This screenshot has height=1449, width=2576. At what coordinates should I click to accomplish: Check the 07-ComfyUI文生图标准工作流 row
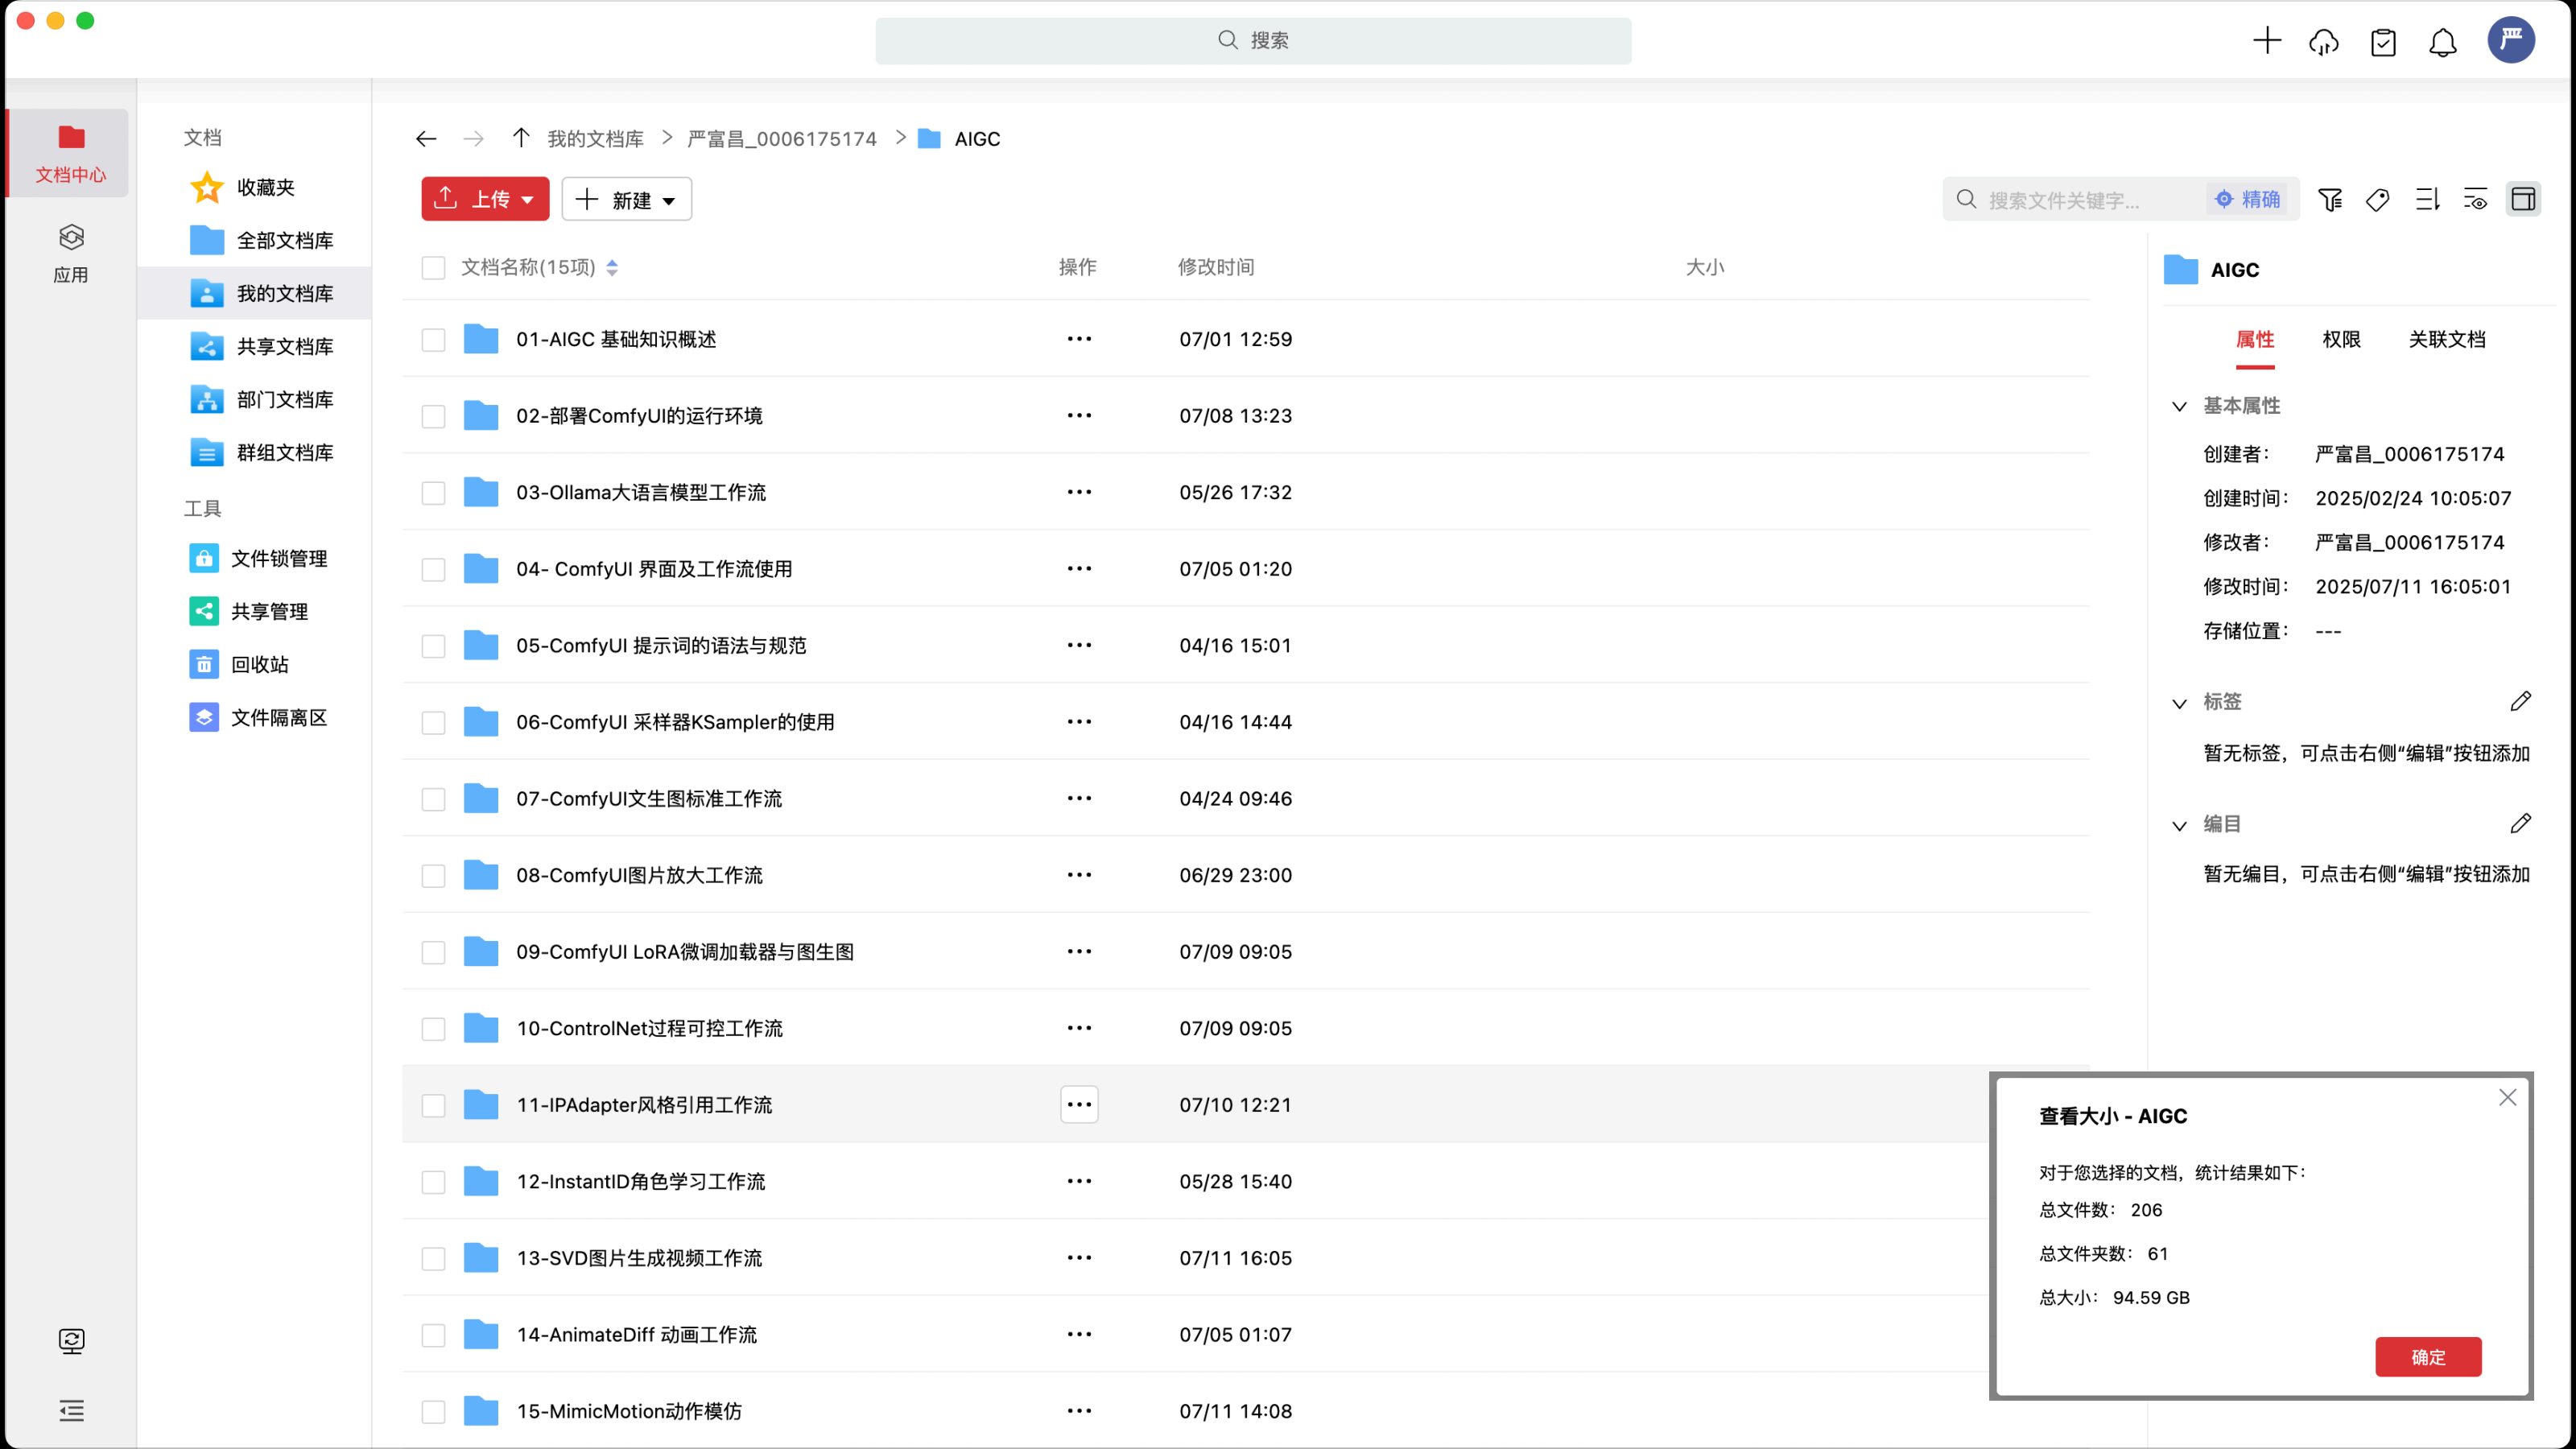click(433, 799)
